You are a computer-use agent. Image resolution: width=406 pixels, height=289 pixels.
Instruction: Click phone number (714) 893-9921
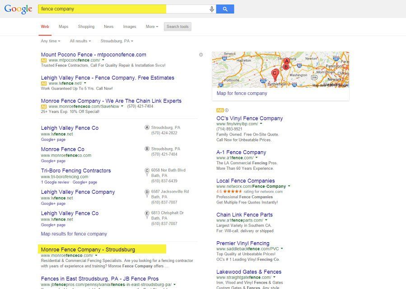click(229, 129)
